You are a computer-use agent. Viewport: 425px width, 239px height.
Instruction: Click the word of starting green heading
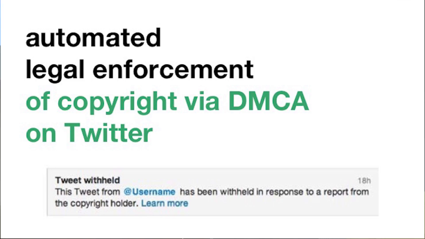[x=38, y=101]
